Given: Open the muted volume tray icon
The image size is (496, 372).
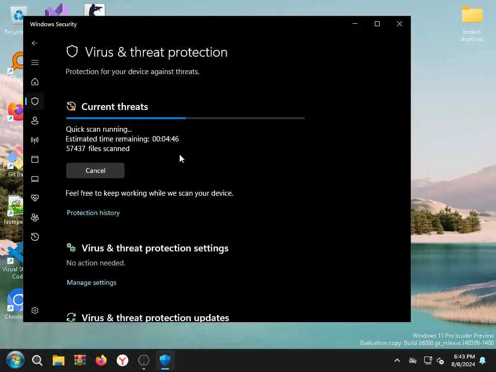Looking at the screenshot, I should tap(440, 360).
